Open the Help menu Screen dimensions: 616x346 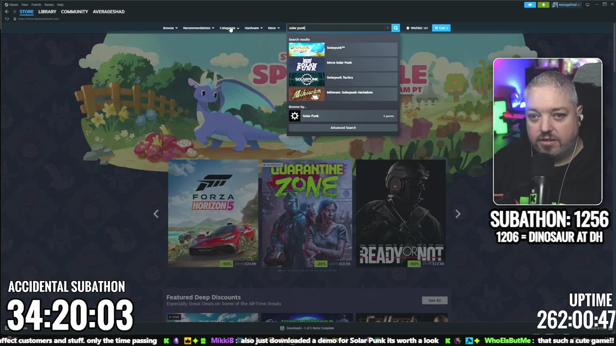pos(60,4)
